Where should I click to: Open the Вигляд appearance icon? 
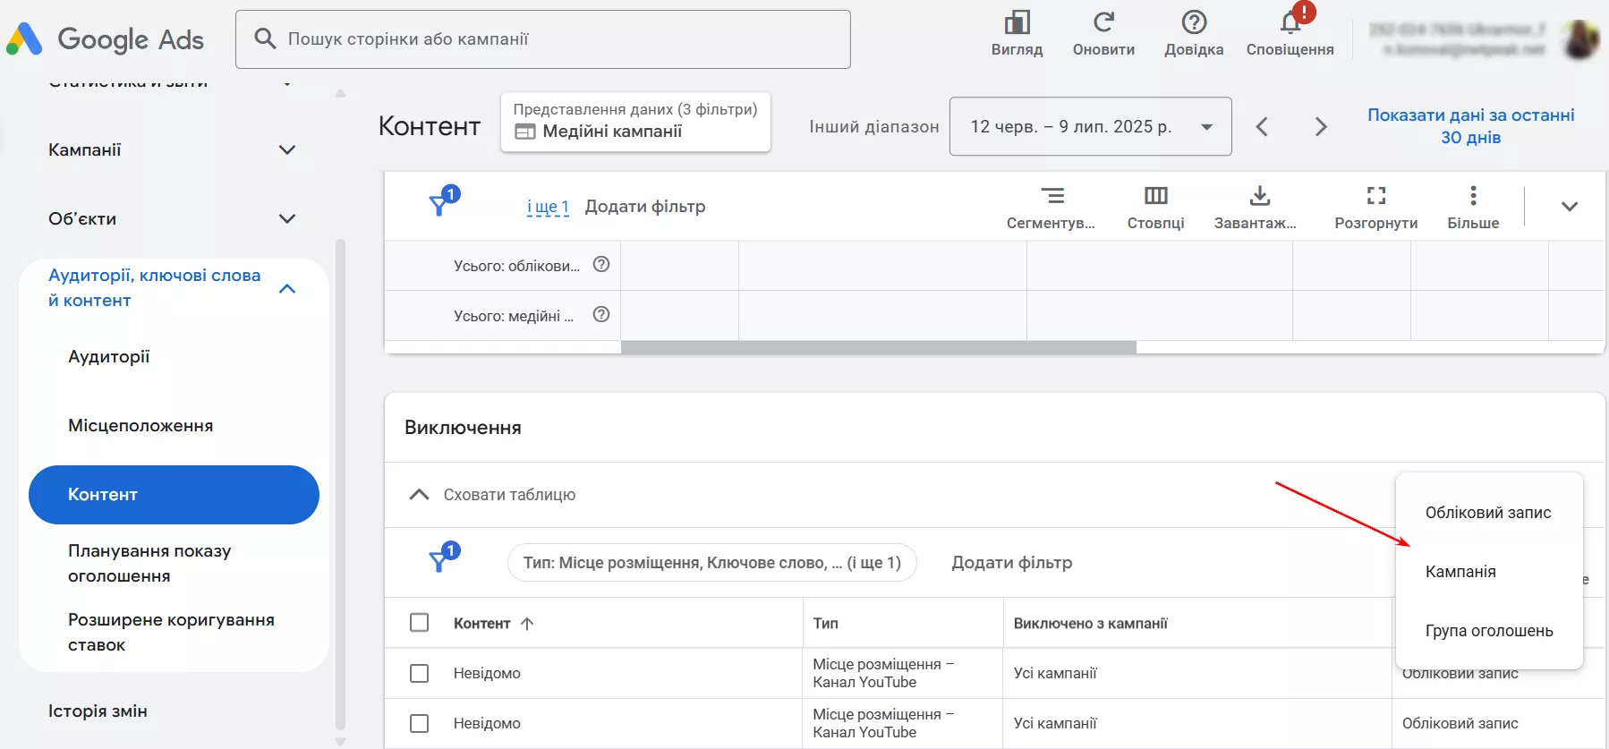tap(1017, 22)
